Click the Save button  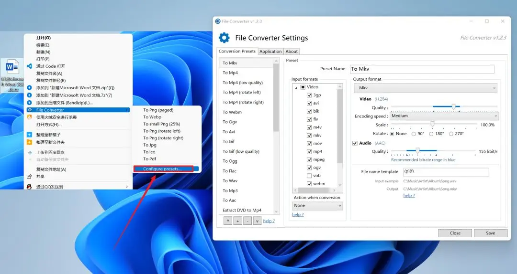491,233
